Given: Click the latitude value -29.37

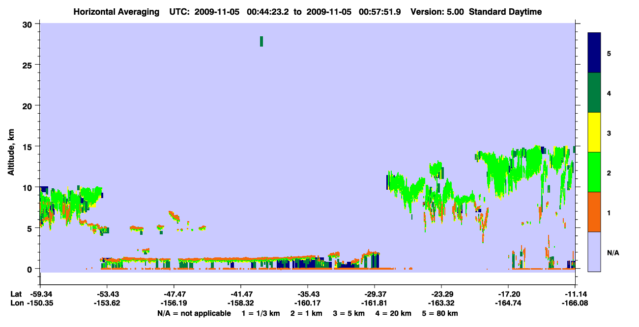Looking at the screenshot, I should click(374, 294).
